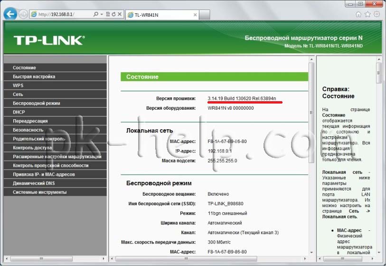Select the TL-WR841N browser tab
The image size is (386, 266).
coord(162,15)
